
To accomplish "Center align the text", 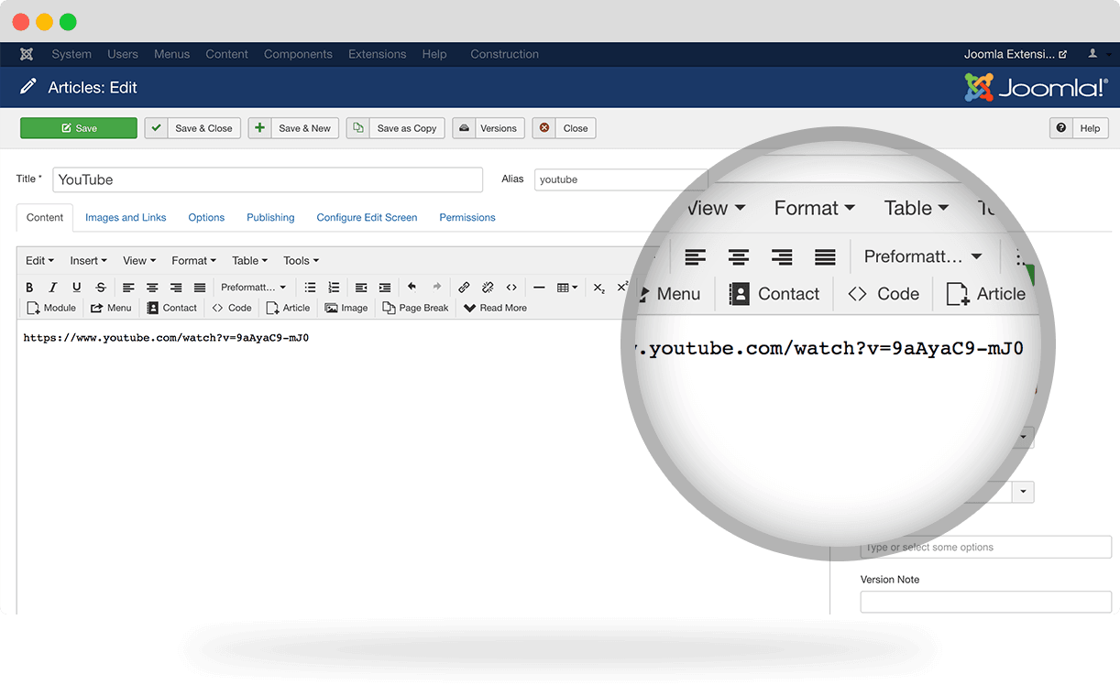I will (x=152, y=288).
